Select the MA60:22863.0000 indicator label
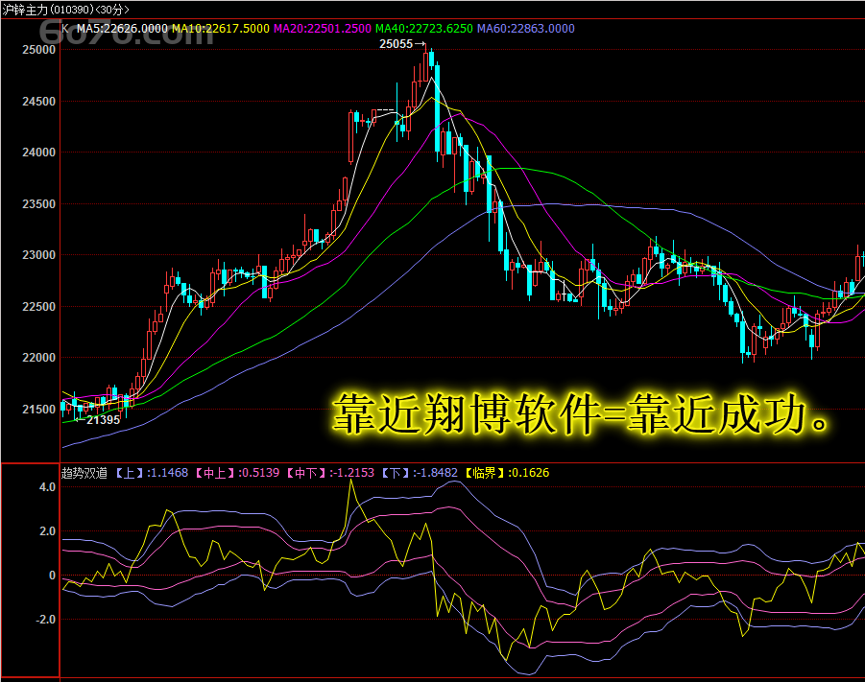The image size is (865, 682). coord(526,29)
